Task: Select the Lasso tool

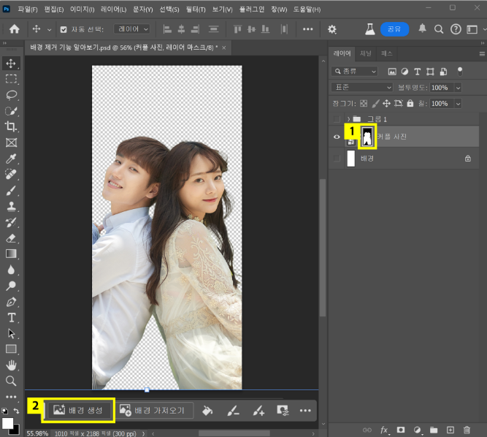Action: tap(12, 95)
